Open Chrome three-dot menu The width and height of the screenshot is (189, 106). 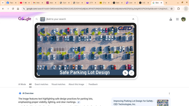coord(186,9)
